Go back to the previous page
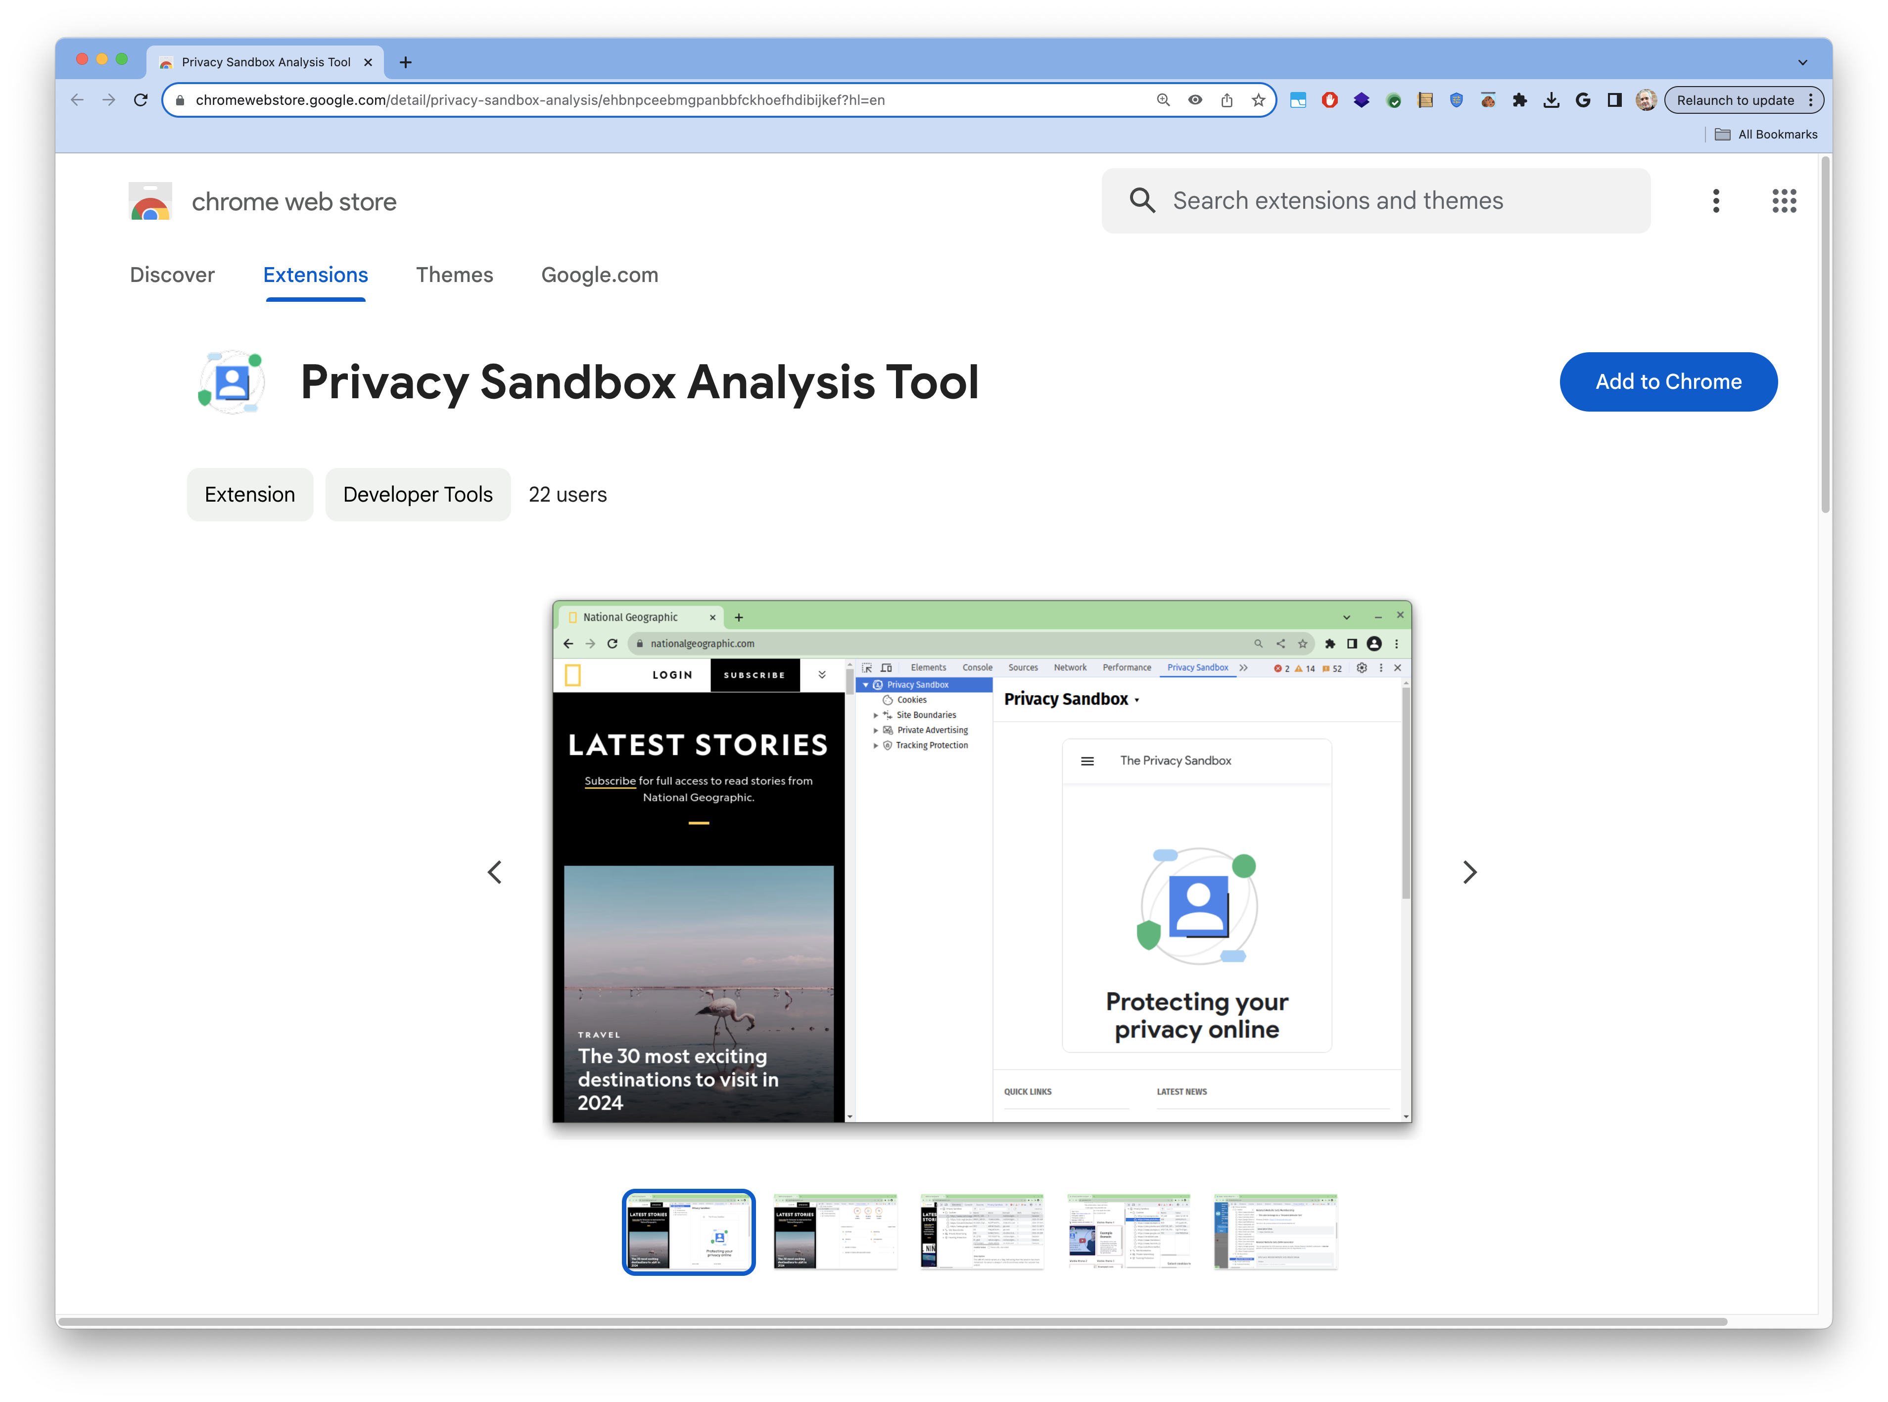The width and height of the screenshot is (1888, 1402). (x=77, y=100)
